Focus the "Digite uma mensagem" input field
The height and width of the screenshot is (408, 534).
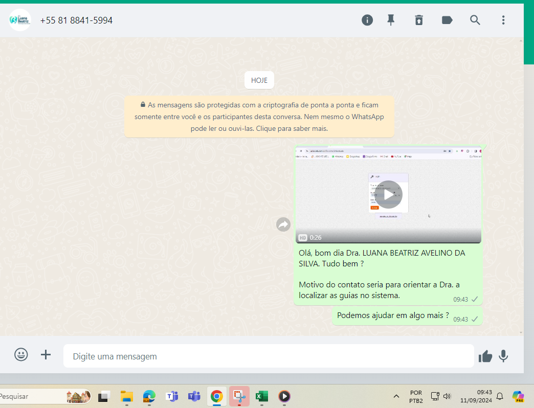point(269,356)
